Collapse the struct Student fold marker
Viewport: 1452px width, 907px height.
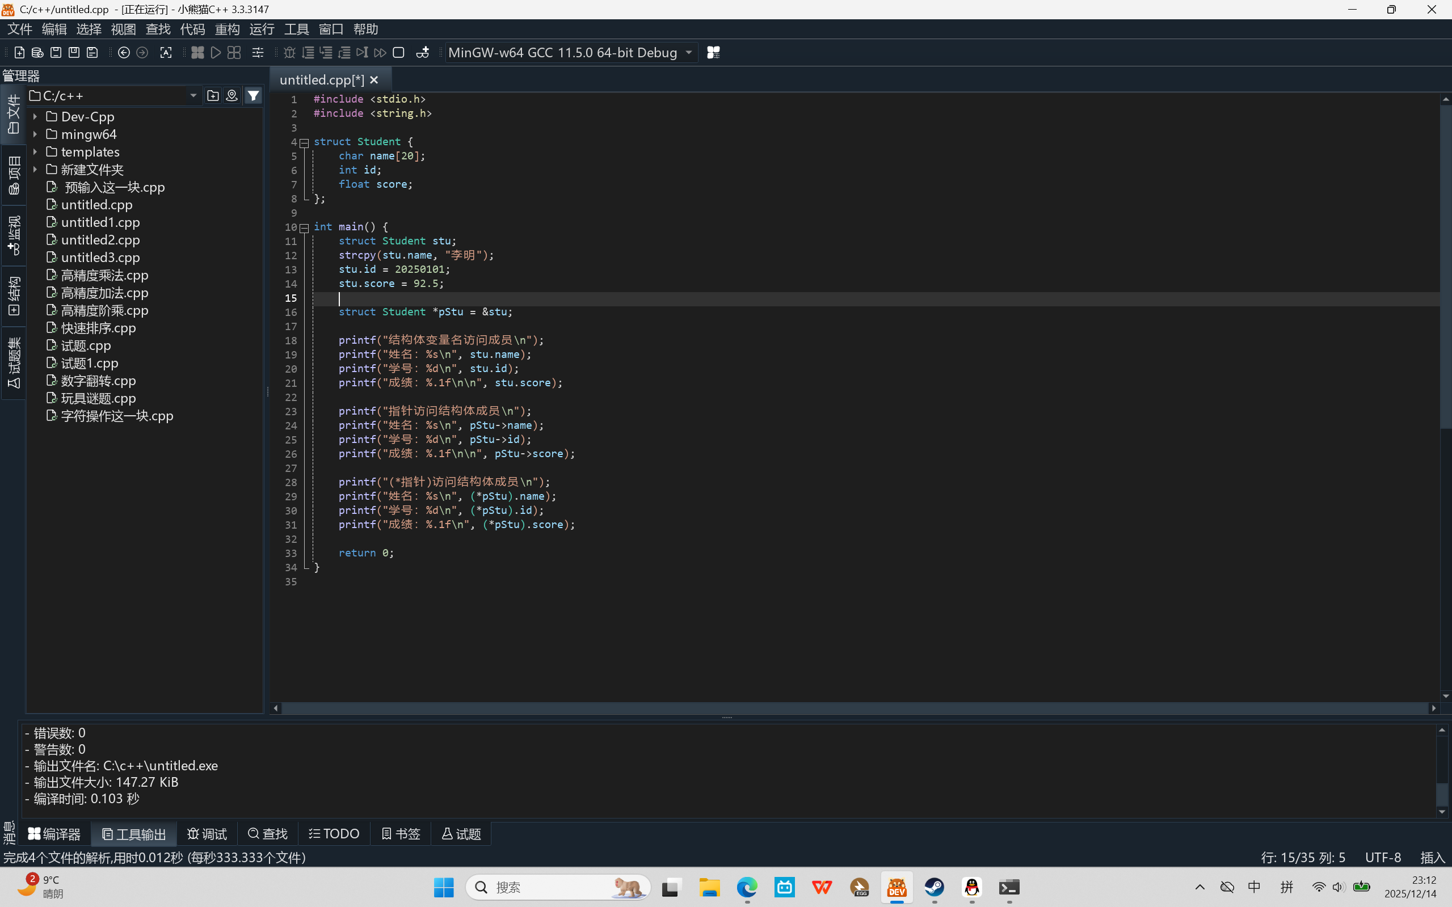point(304,143)
